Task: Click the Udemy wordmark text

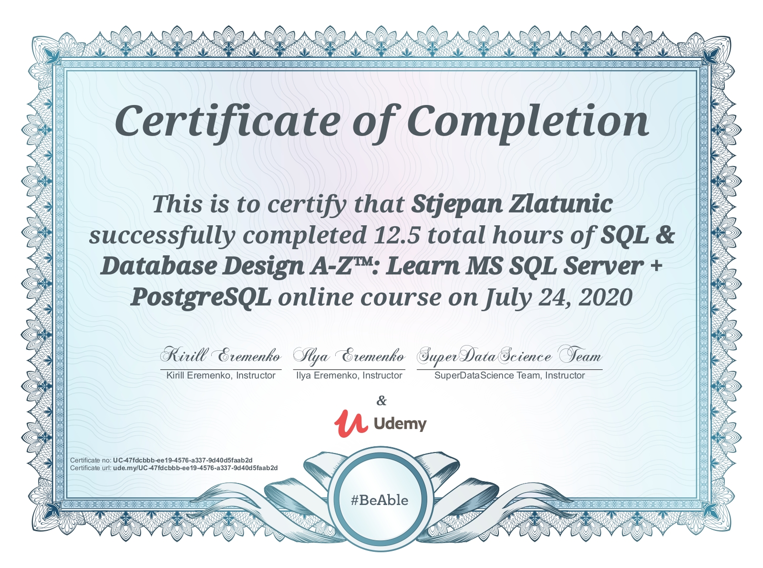Action: 400,424
